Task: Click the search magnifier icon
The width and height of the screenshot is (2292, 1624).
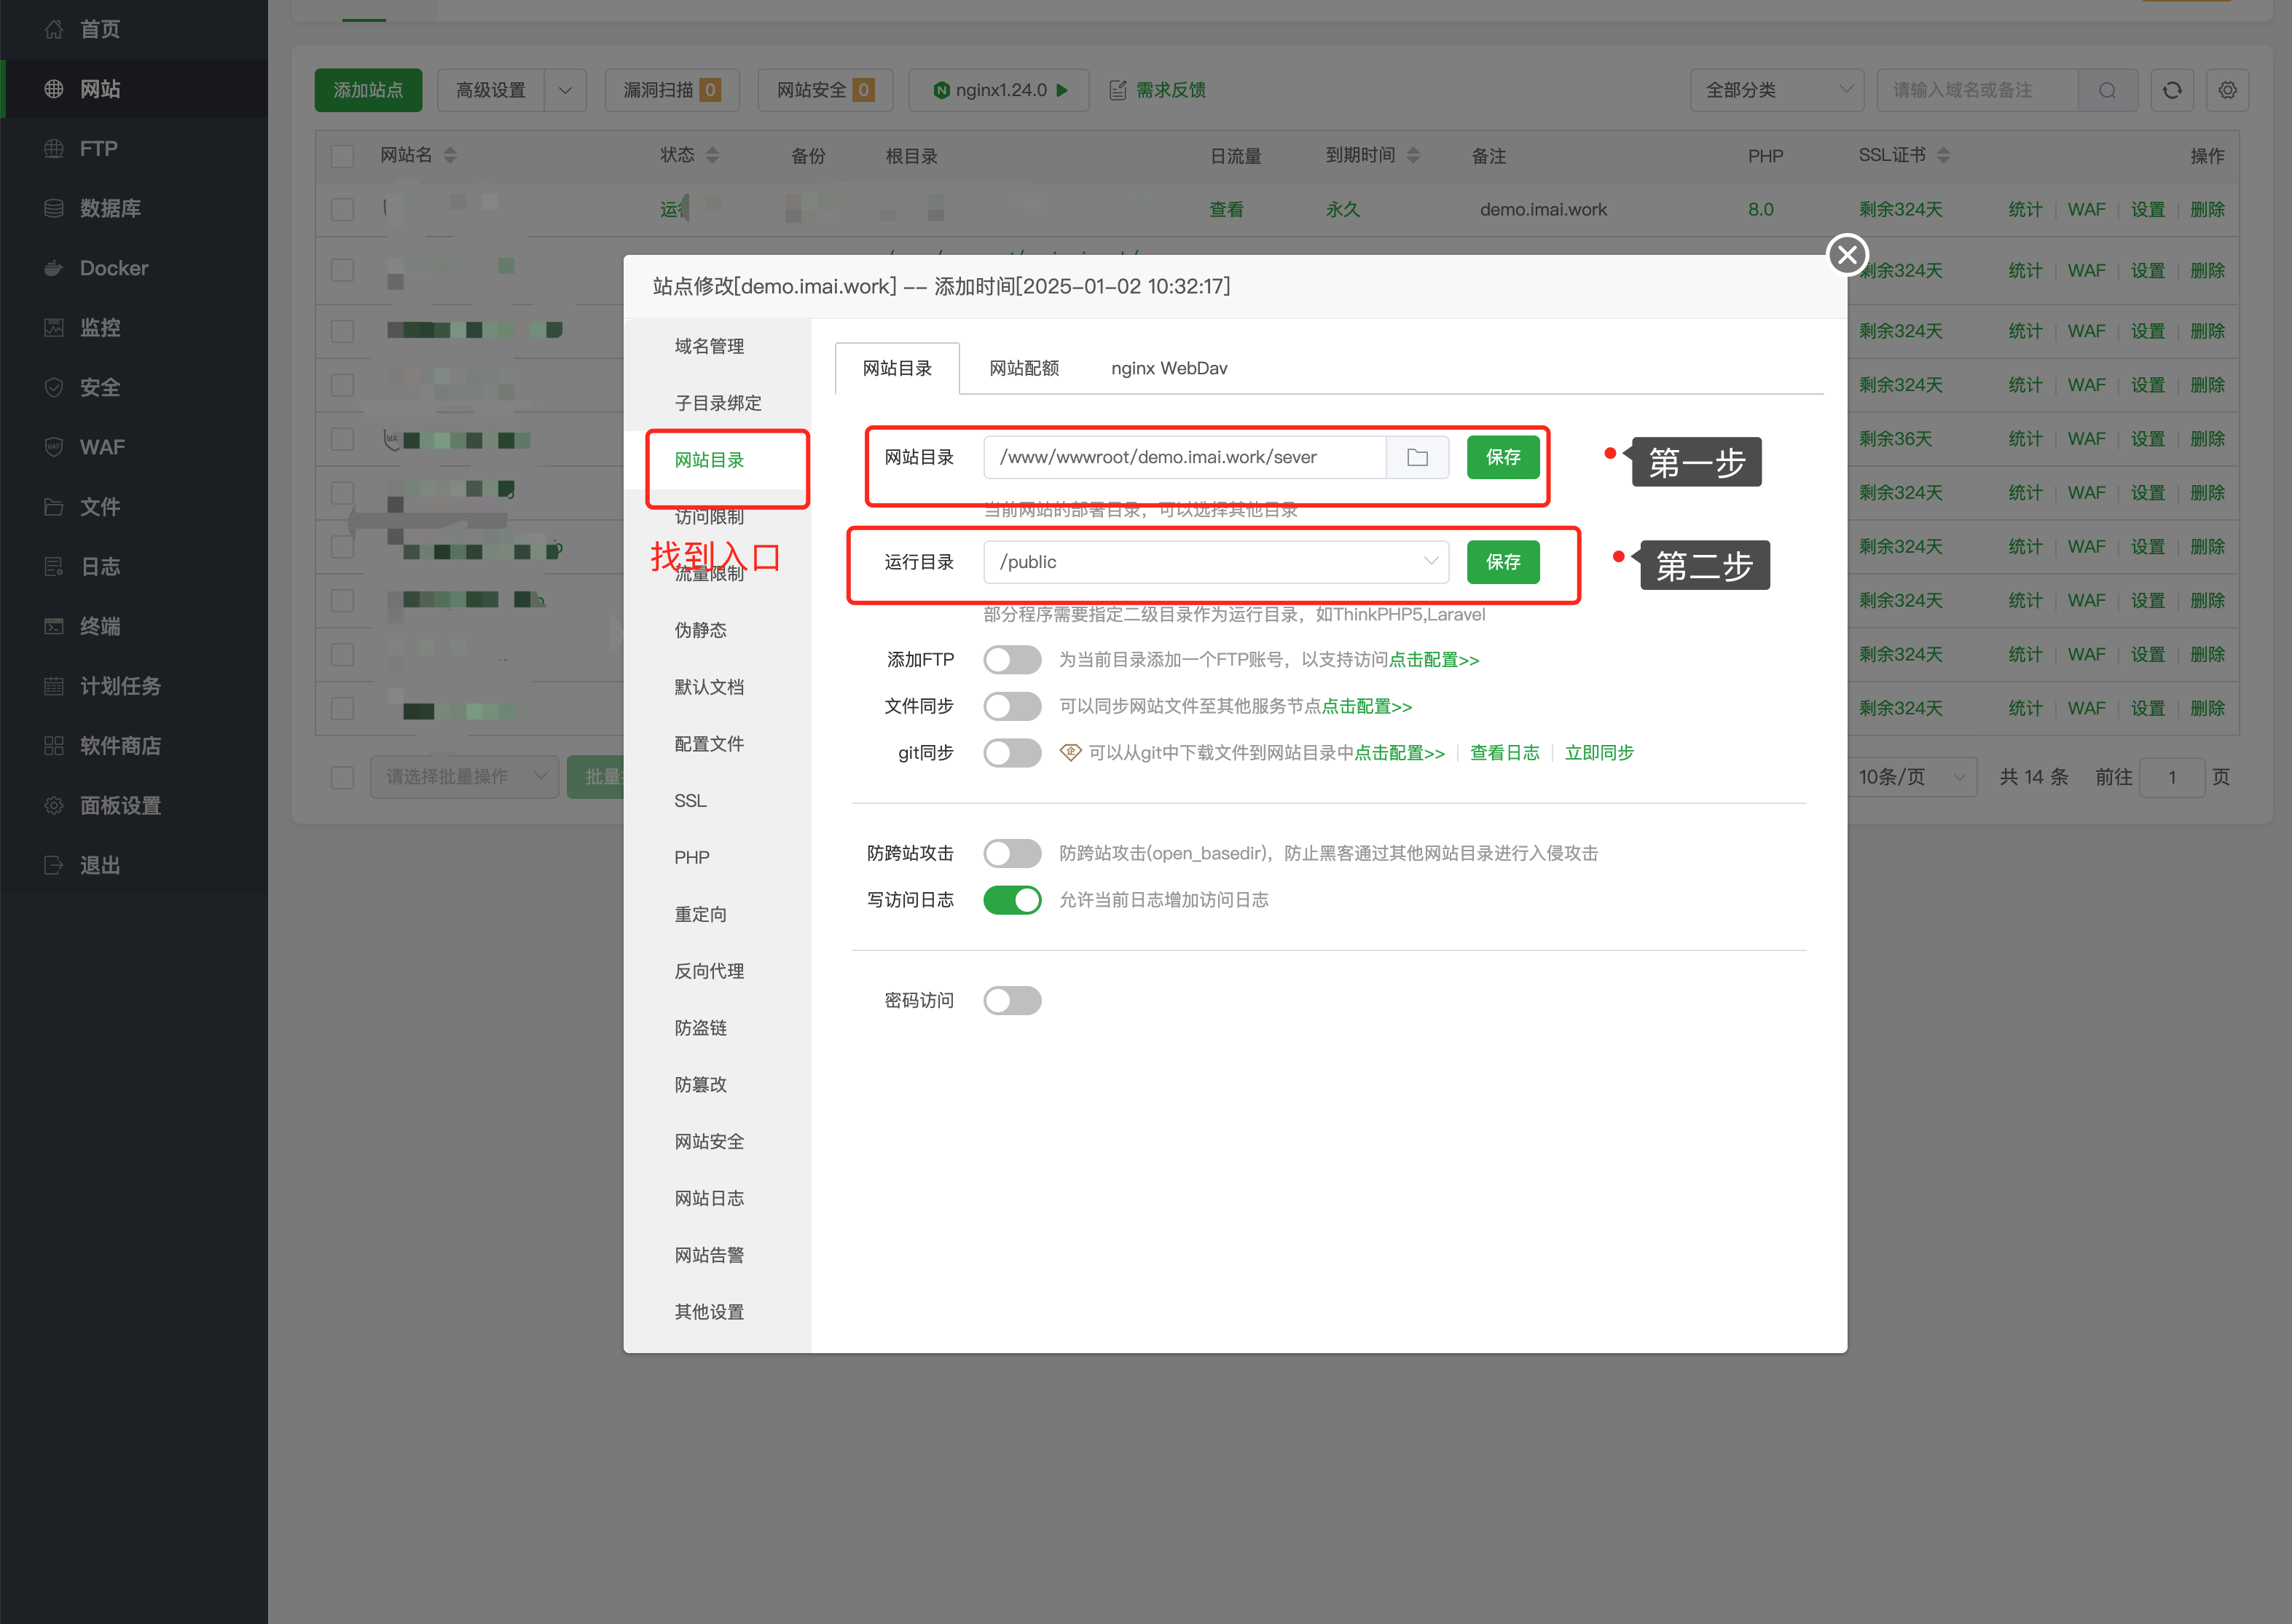Action: [x=2107, y=90]
